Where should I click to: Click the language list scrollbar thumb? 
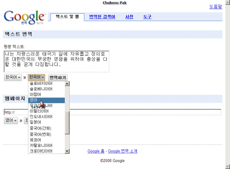(x=67, y=123)
